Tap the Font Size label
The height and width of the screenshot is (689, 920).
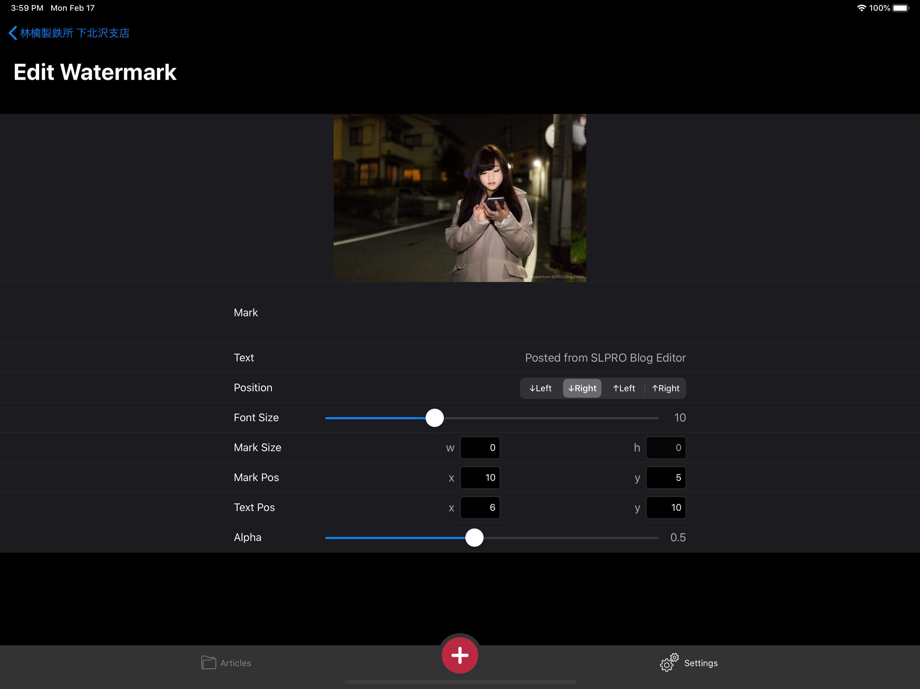coord(256,418)
